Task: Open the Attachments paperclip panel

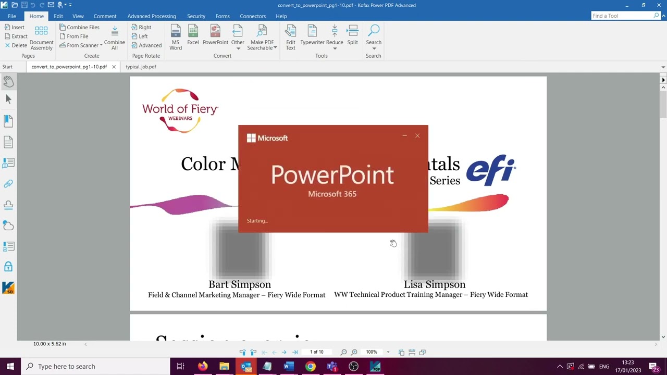Action: coord(8,184)
